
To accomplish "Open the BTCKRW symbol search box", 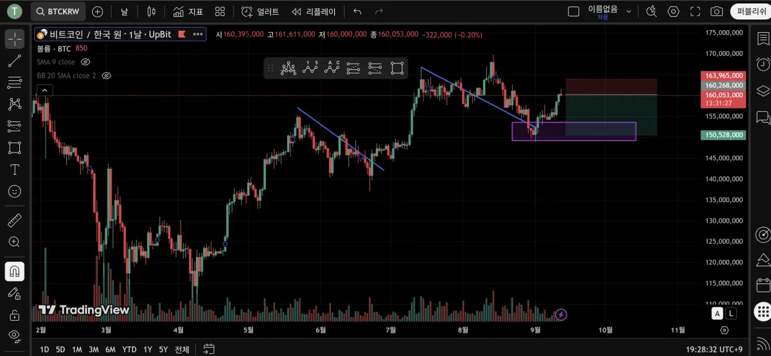I will coord(58,12).
